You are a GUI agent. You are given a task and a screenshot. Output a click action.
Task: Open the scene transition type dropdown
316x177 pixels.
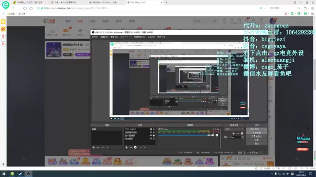tap(234, 129)
